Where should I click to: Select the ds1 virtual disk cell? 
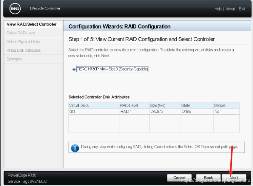pos(94,112)
